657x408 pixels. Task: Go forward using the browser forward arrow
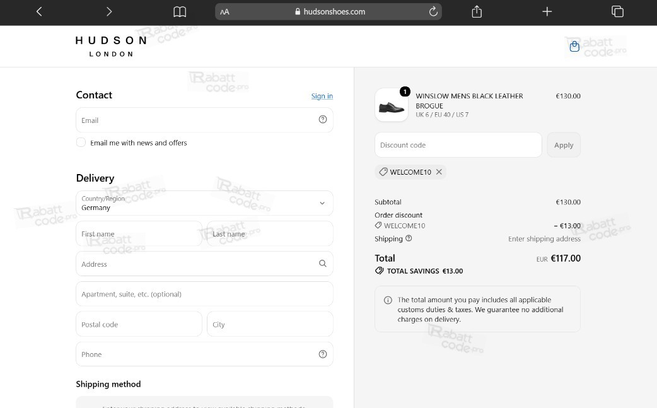coord(109,12)
